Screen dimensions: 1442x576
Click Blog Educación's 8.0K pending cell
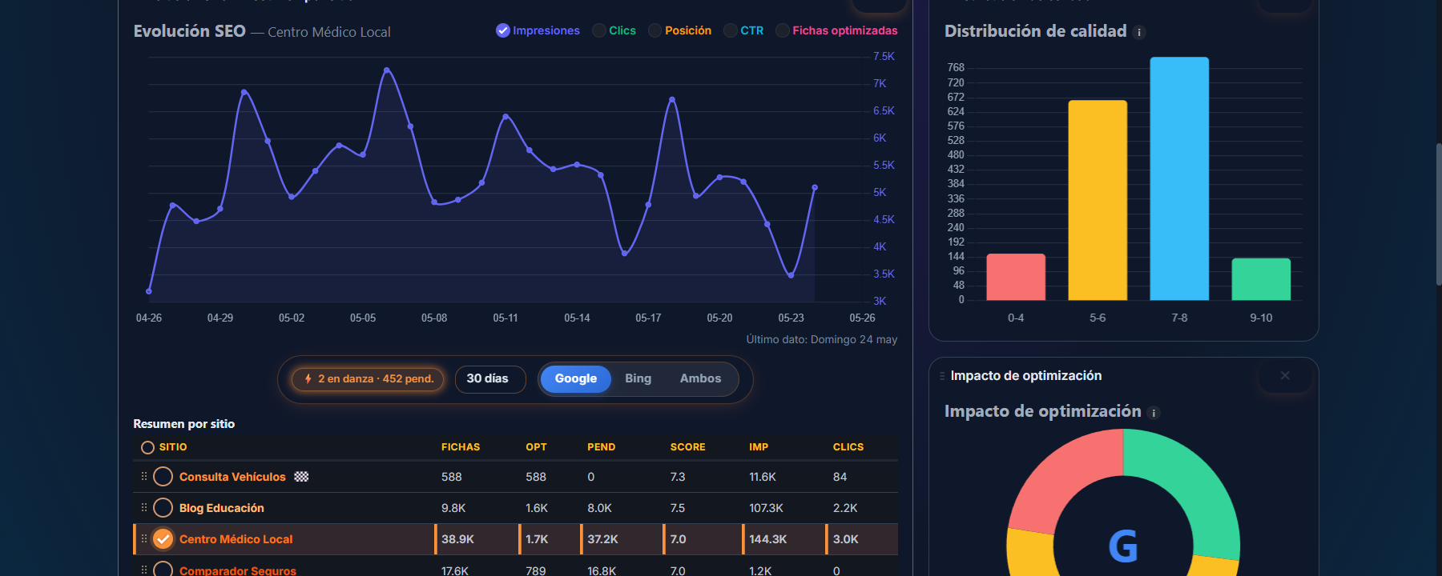pos(599,508)
